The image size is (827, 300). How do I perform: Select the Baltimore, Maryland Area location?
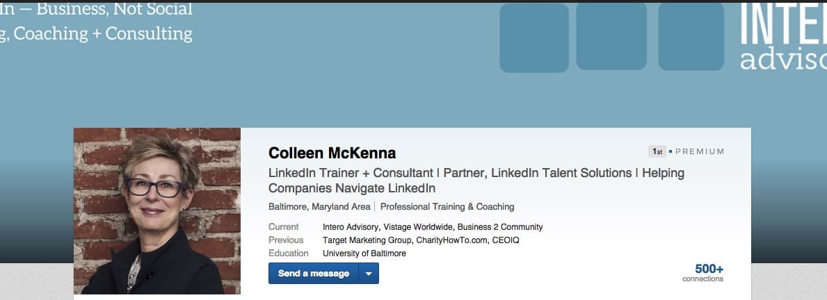click(x=319, y=207)
